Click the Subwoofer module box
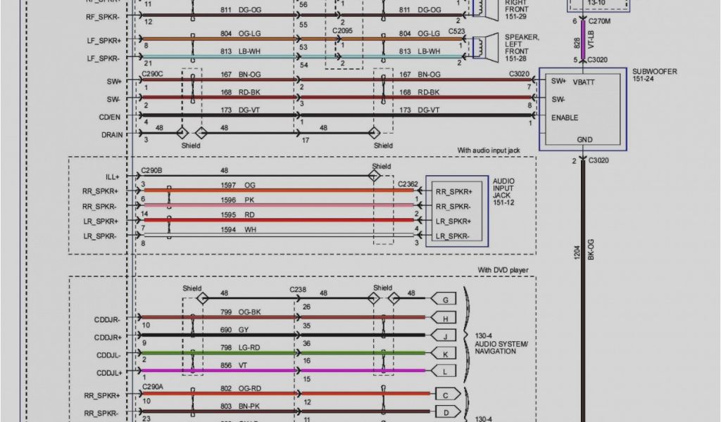This screenshot has height=422, width=721. [582, 109]
